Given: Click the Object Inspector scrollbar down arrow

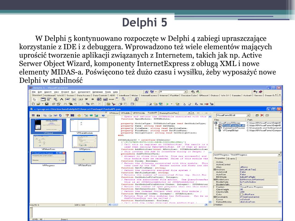Looking at the screenshot, I should (x=279, y=201).
